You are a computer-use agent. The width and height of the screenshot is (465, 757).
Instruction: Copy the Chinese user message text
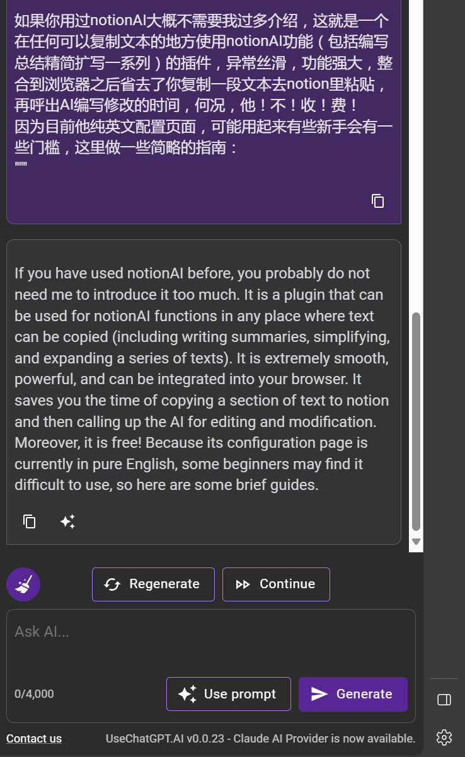(x=378, y=201)
